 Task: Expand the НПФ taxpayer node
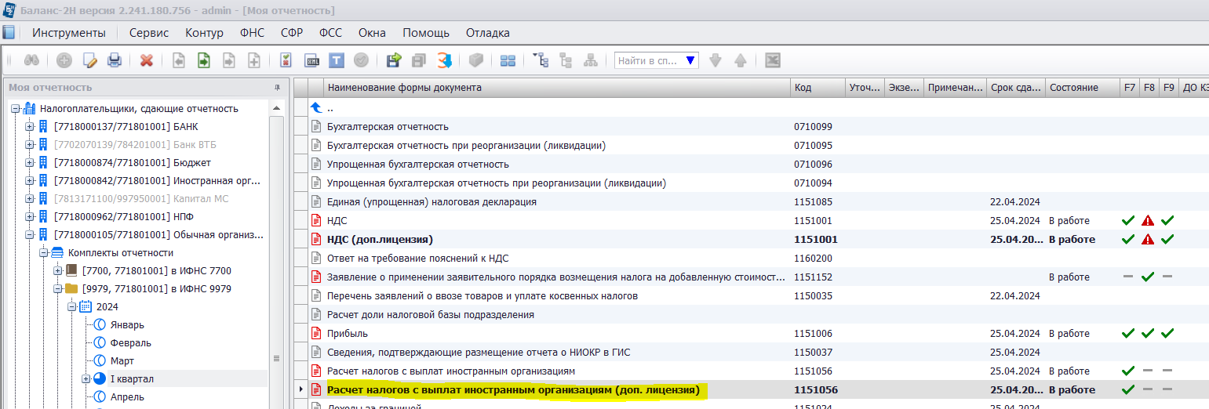(30, 216)
